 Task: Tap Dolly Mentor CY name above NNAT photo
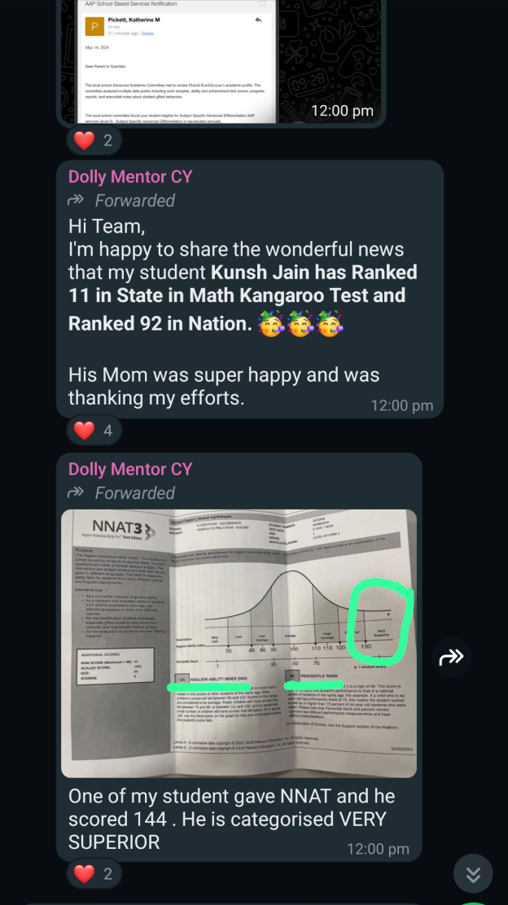click(x=130, y=469)
